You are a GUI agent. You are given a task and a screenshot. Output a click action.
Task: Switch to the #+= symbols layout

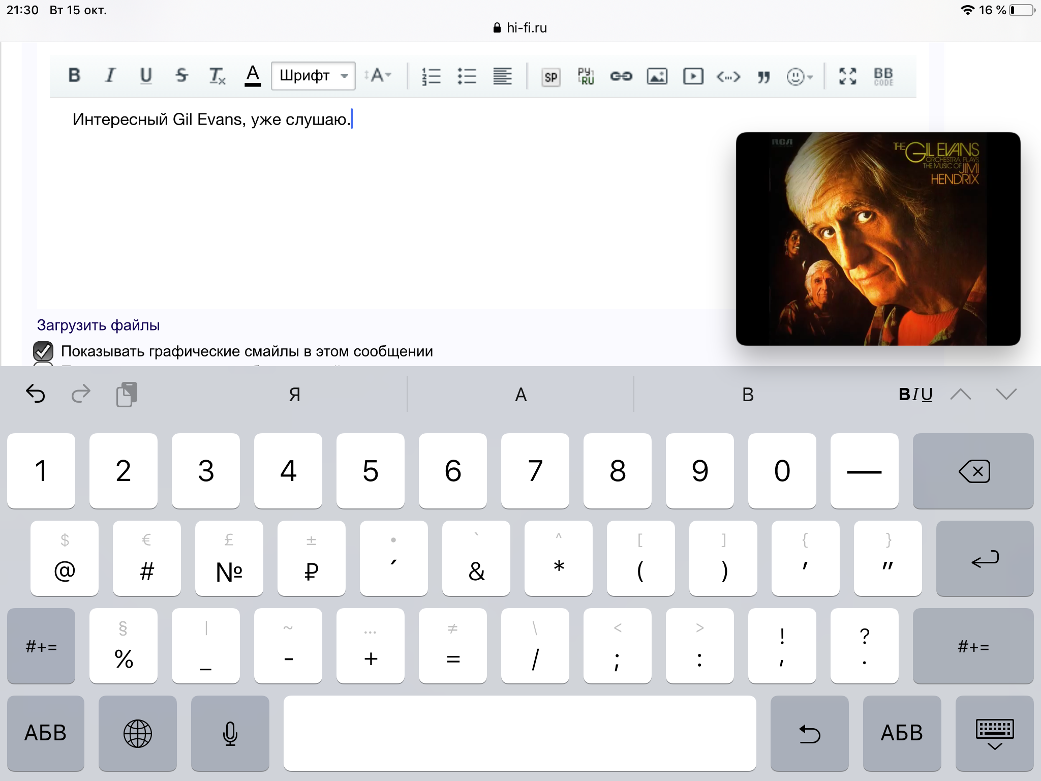click(x=41, y=646)
